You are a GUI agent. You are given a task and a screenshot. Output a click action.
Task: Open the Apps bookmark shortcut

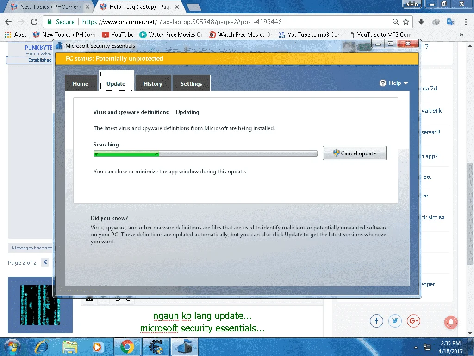click(16, 34)
